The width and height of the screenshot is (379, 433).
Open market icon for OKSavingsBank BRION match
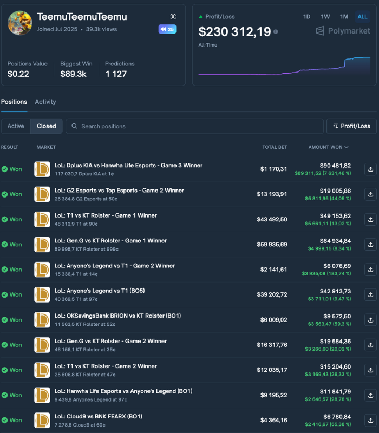42,320
